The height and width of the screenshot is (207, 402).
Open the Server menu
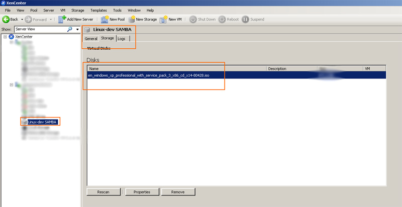pyautogui.click(x=49, y=10)
